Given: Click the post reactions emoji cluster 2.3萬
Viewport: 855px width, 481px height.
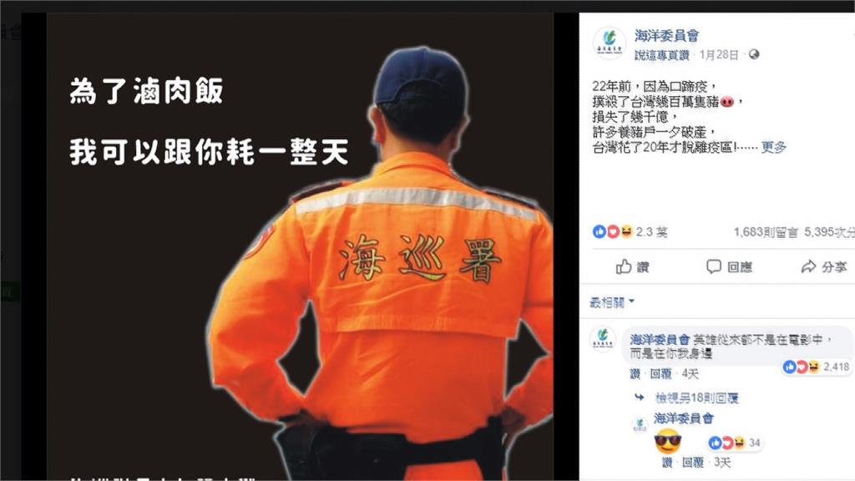Looking at the screenshot, I should (630, 232).
